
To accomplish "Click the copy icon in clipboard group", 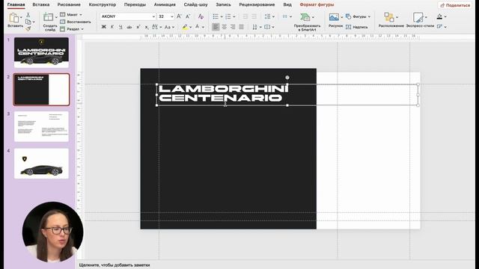I will tap(28, 22).
